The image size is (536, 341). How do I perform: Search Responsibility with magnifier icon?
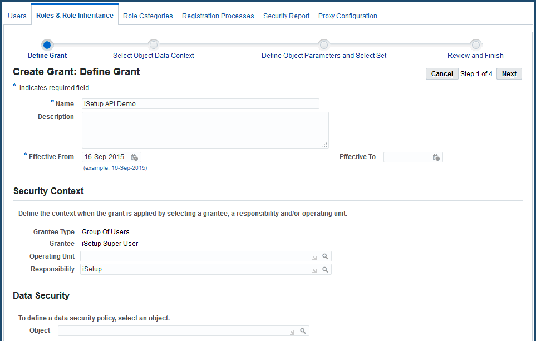click(x=325, y=270)
